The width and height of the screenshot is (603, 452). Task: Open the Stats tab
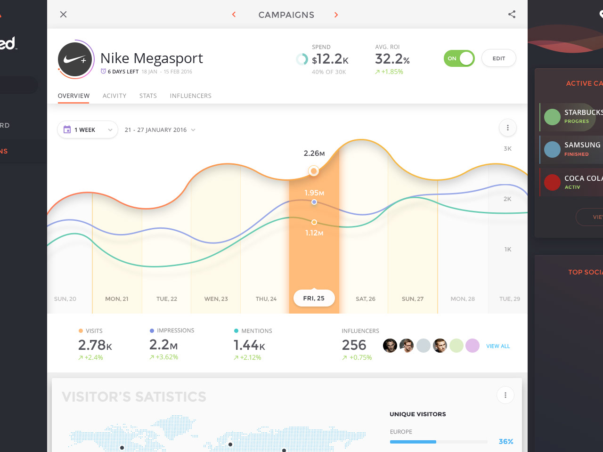[x=148, y=96]
